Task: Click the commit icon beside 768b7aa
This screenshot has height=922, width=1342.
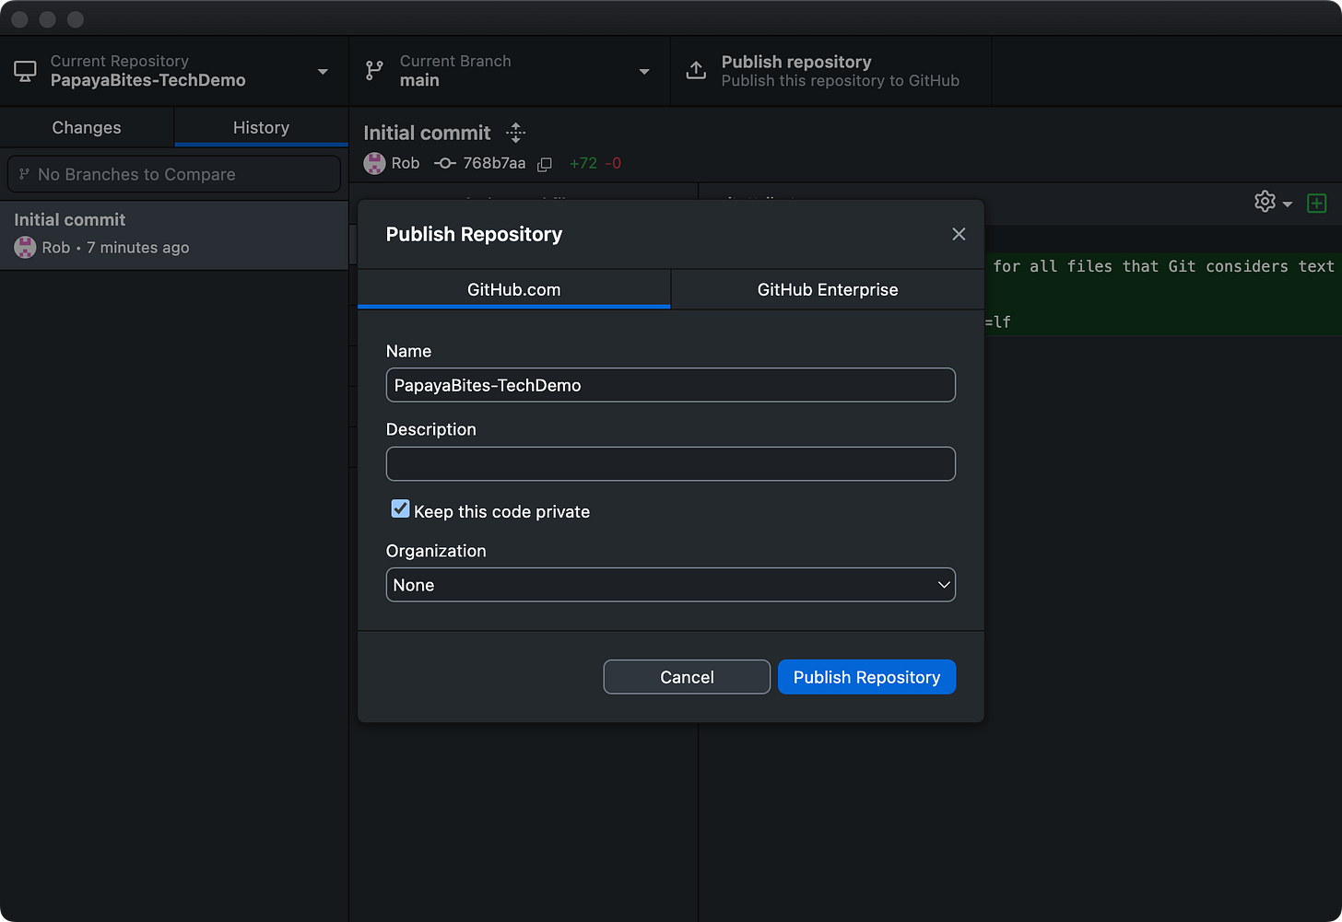Action: (445, 163)
